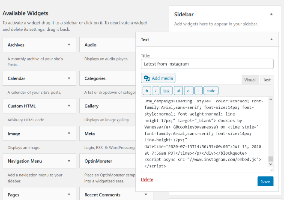Click 'A calendar of your site's posts.' text
The height and width of the screenshot is (200, 284).
(34, 93)
